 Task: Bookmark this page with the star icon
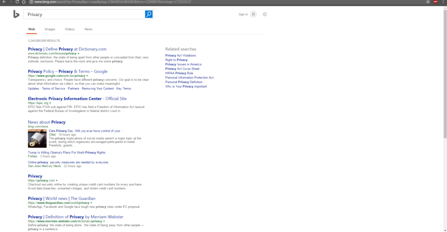point(428,2)
